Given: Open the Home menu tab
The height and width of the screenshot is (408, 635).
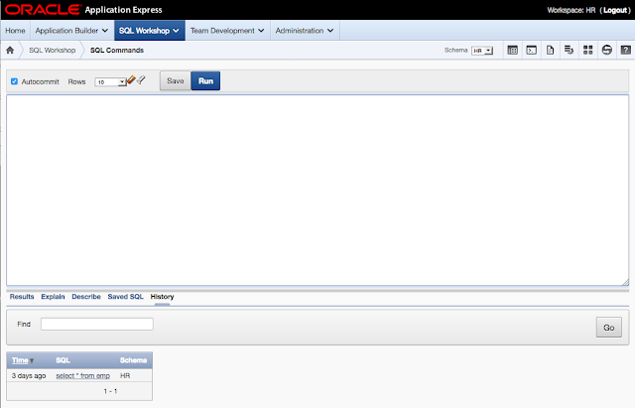Looking at the screenshot, I should (16, 31).
